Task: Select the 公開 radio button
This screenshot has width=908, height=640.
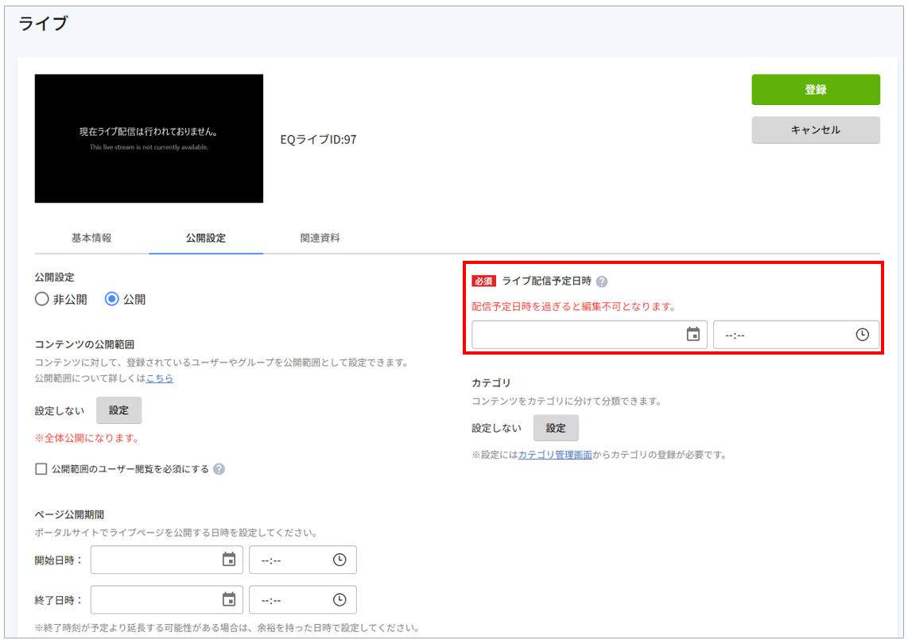Action: (112, 300)
